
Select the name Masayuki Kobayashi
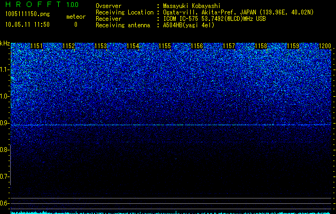click(x=192, y=6)
